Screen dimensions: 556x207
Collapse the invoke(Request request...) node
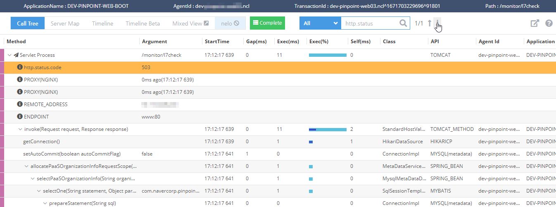[20, 129]
